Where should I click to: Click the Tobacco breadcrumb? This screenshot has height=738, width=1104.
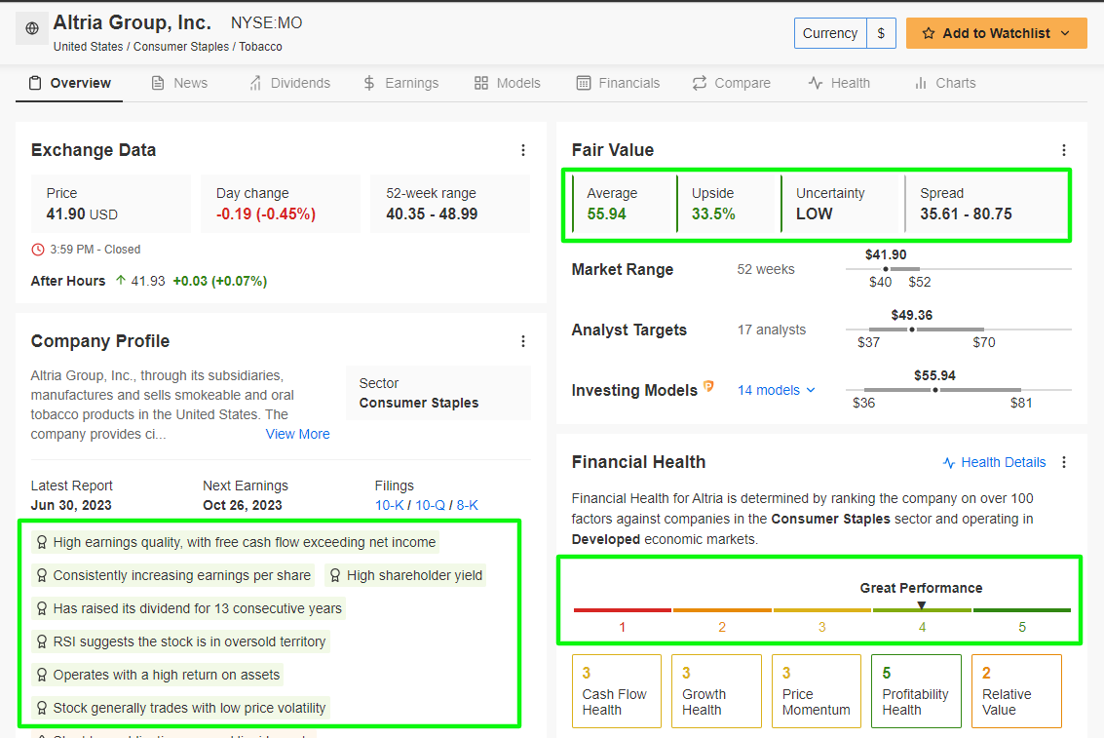click(260, 47)
